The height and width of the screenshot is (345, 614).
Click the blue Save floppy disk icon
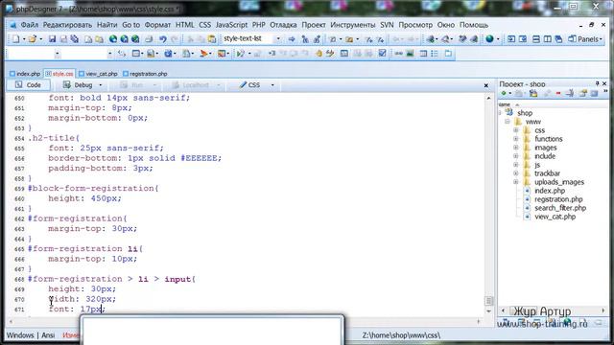click(52, 38)
